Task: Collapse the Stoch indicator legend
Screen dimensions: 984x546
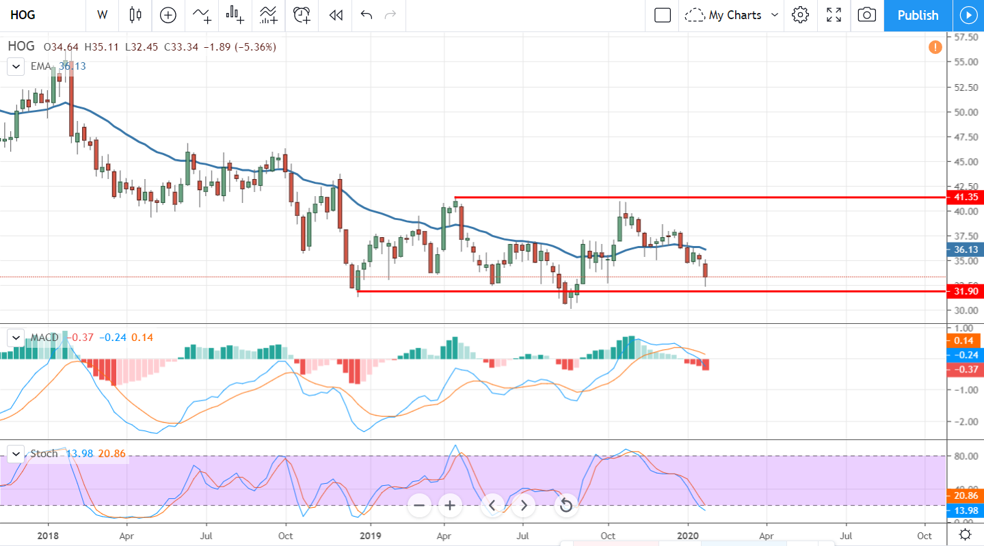Action: [x=15, y=454]
